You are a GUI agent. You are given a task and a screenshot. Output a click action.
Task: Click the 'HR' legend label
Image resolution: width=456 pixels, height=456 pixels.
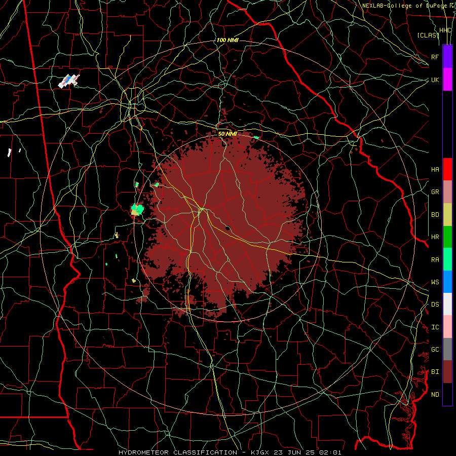click(435, 237)
